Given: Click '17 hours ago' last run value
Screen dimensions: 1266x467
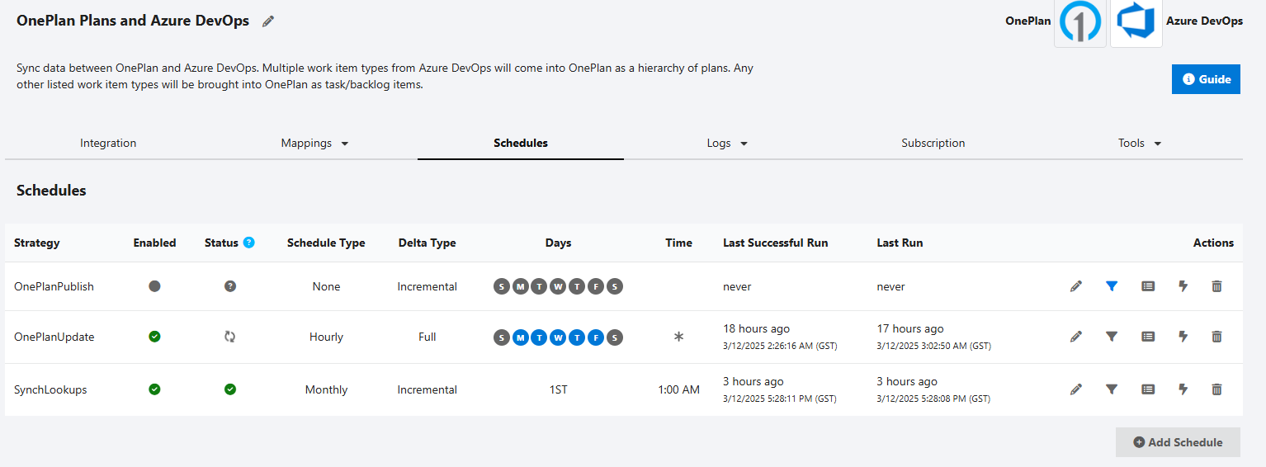Looking at the screenshot, I should coord(910,328).
